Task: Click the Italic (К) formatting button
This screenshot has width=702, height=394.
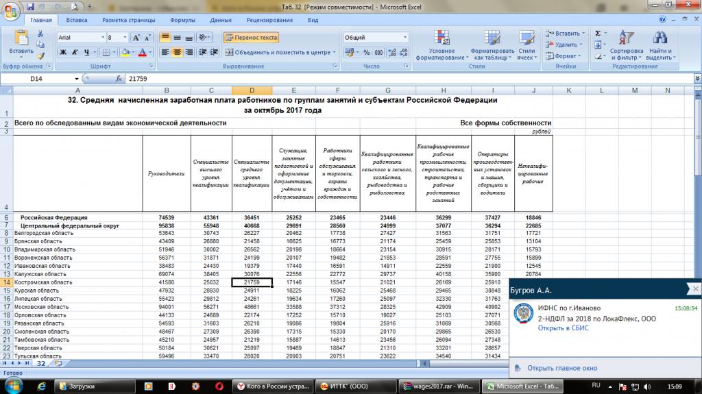Action: tap(74, 52)
